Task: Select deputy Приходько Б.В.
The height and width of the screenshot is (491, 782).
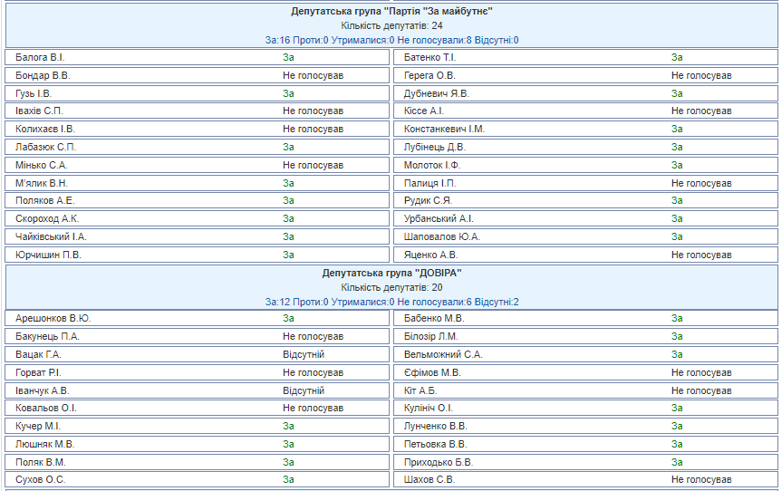Action: click(x=438, y=462)
